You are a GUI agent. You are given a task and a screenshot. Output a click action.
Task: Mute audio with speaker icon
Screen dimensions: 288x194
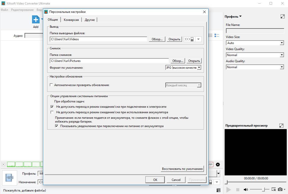pos(246,190)
